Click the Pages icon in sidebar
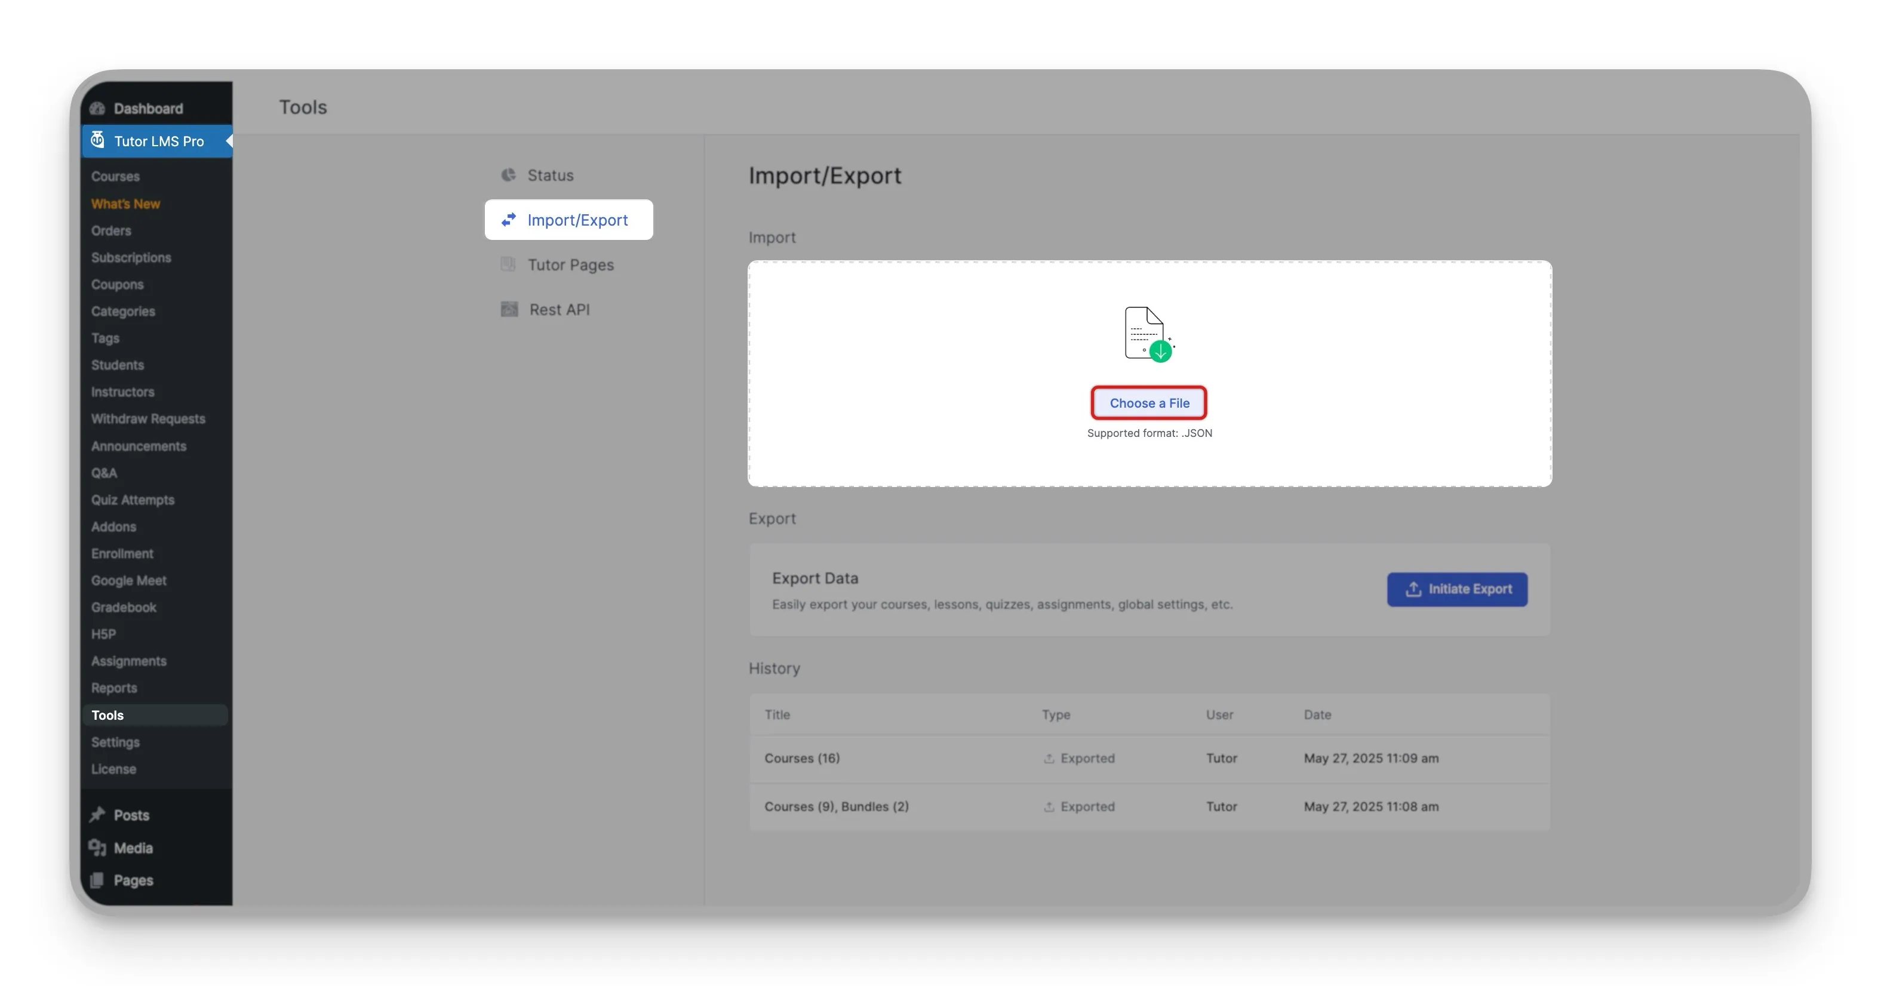1881x986 pixels. (x=97, y=880)
